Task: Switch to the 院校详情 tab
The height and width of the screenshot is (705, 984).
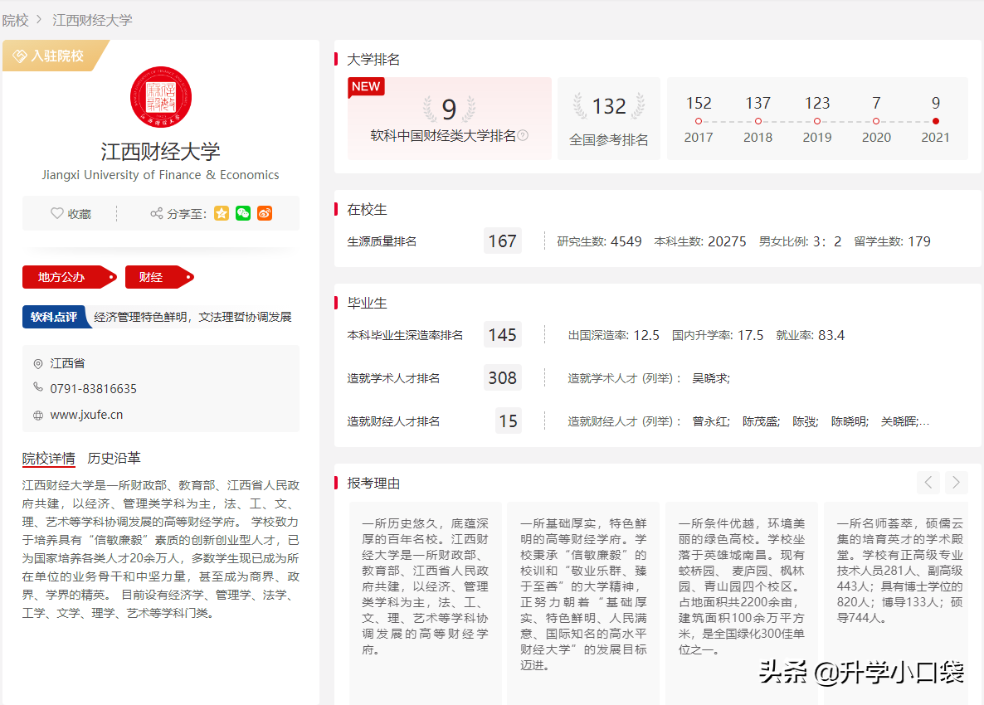Action: pos(48,458)
